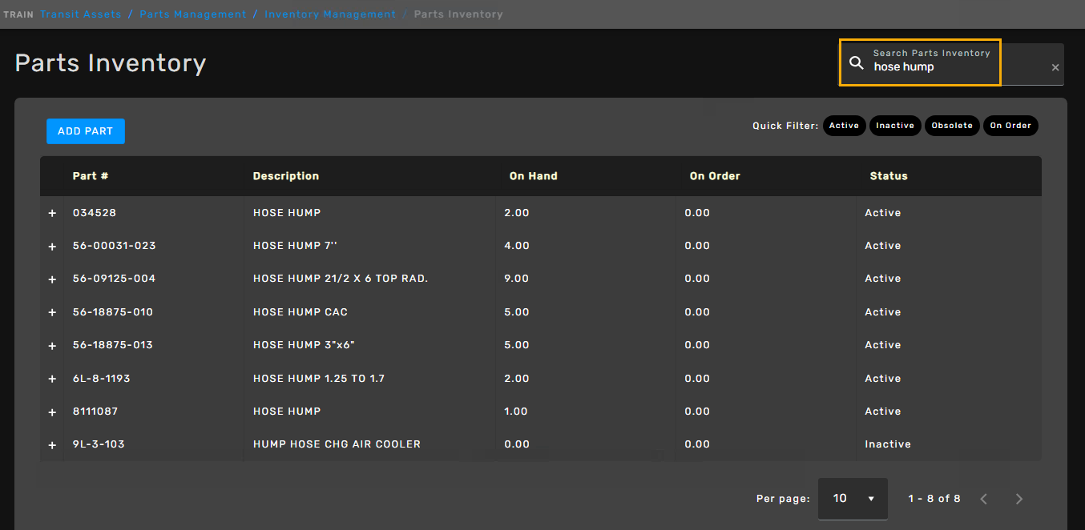
Task: Click the ADD PART button
Action: [x=86, y=131]
